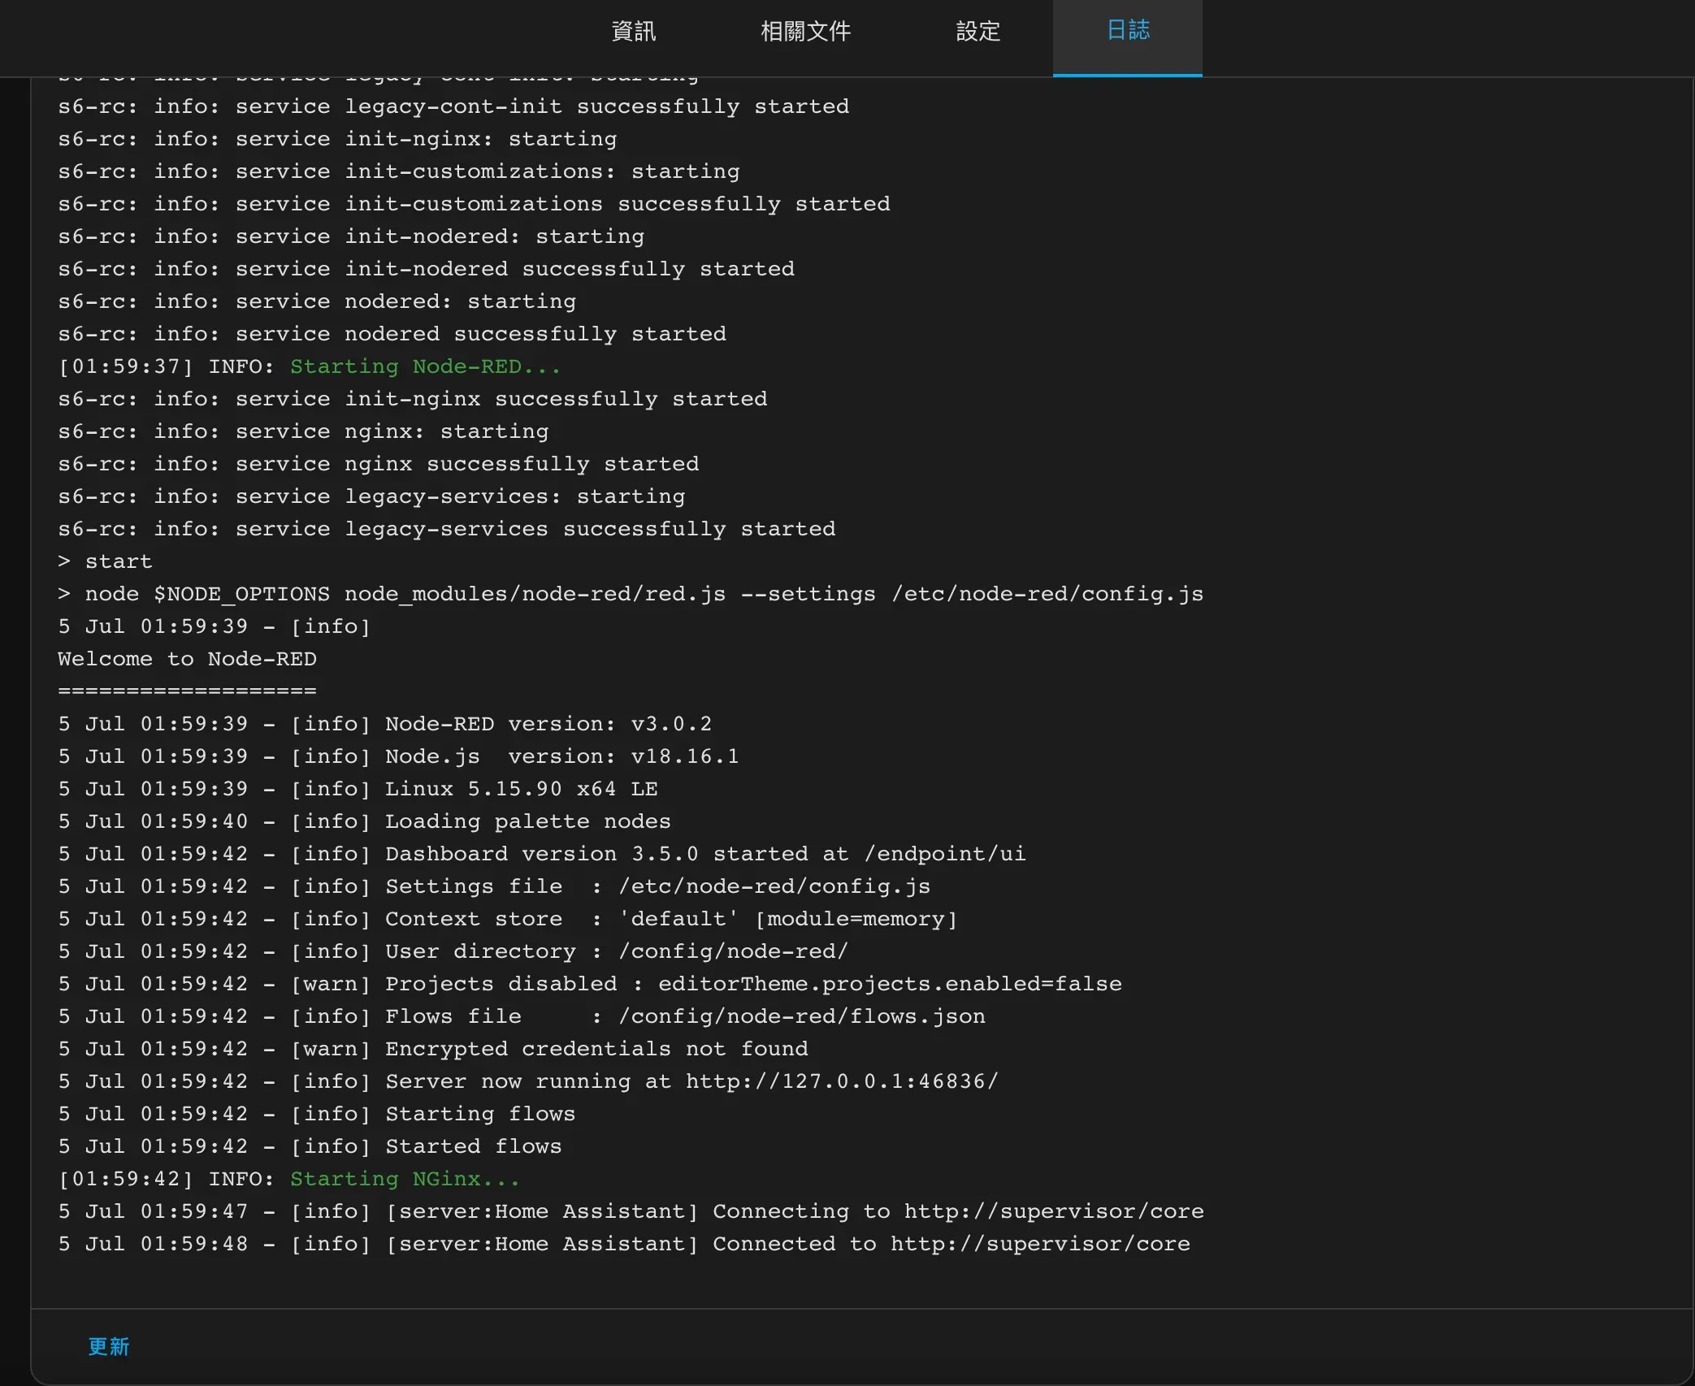Click the 'Server now running at' line
1695x1386 pixels.
click(x=528, y=1081)
